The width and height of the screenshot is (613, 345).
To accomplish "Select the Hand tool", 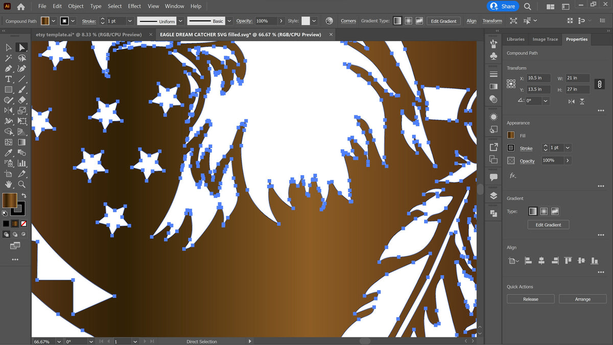I will coord(9,184).
